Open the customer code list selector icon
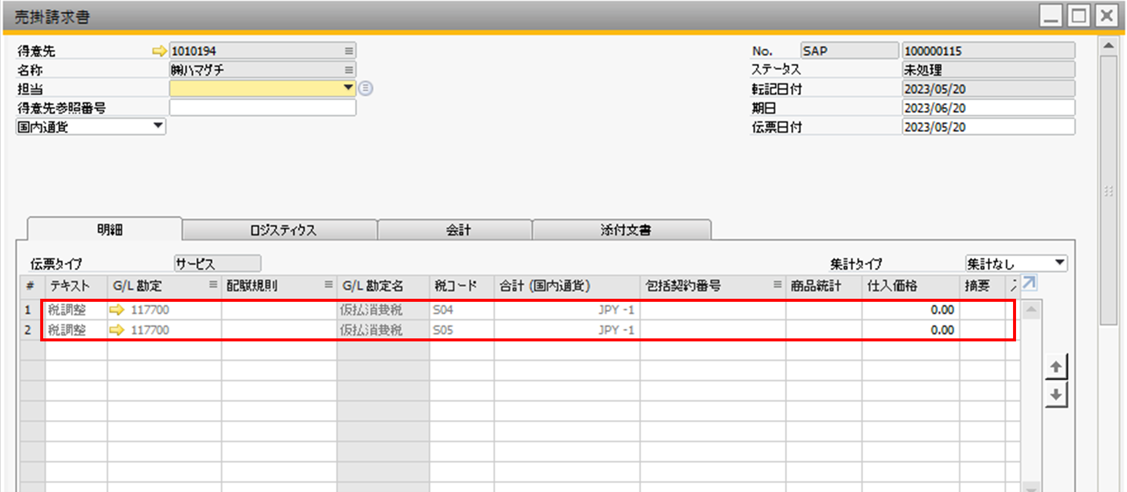Image resolution: width=1127 pixels, height=492 pixels. [x=348, y=52]
